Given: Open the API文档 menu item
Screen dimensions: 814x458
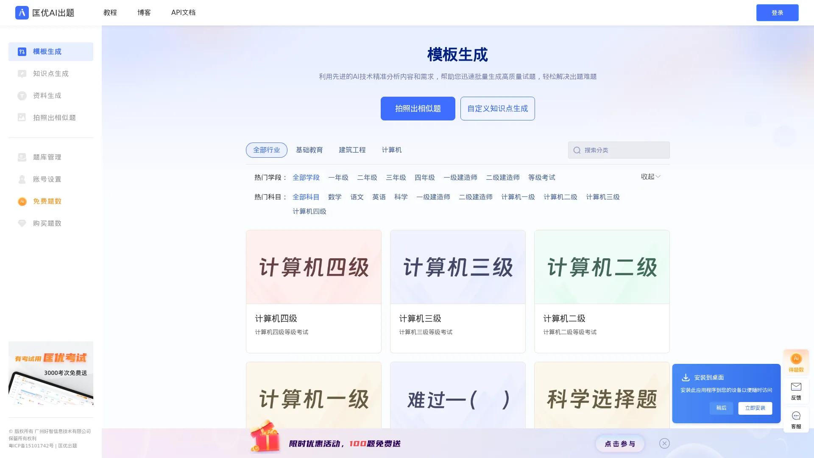Looking at the screenshot, I should point(183,13).
